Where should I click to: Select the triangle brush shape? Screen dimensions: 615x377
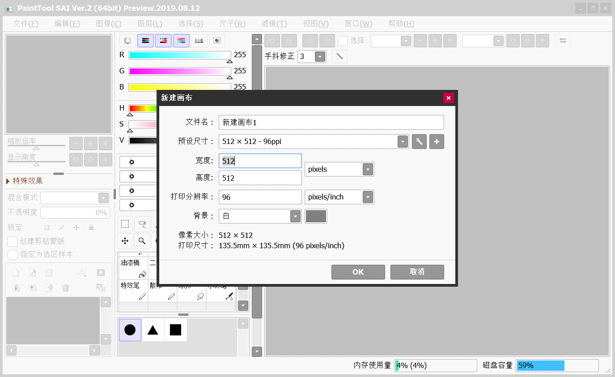tap(153, 330)
